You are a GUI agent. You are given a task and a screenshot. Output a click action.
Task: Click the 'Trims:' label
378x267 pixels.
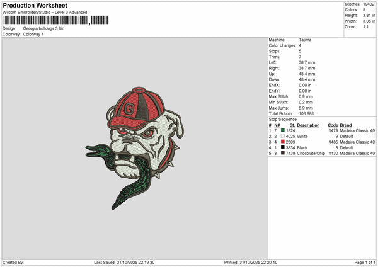pyautogui.click(x=275, y=57)
